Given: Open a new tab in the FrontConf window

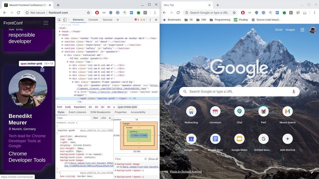Looking at the screenshot, I should point(58,5).
